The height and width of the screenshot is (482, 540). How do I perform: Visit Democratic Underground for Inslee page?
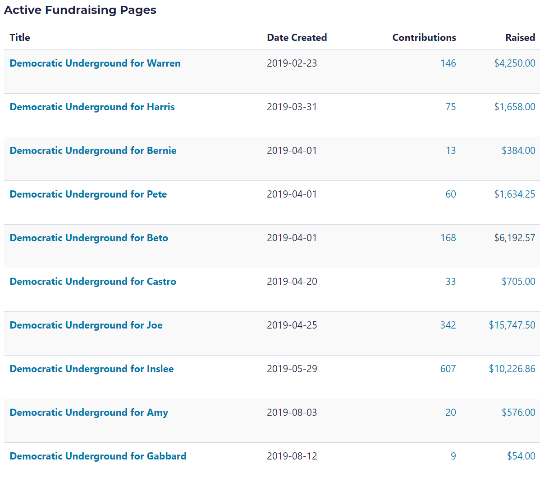[x=92, y=369]
